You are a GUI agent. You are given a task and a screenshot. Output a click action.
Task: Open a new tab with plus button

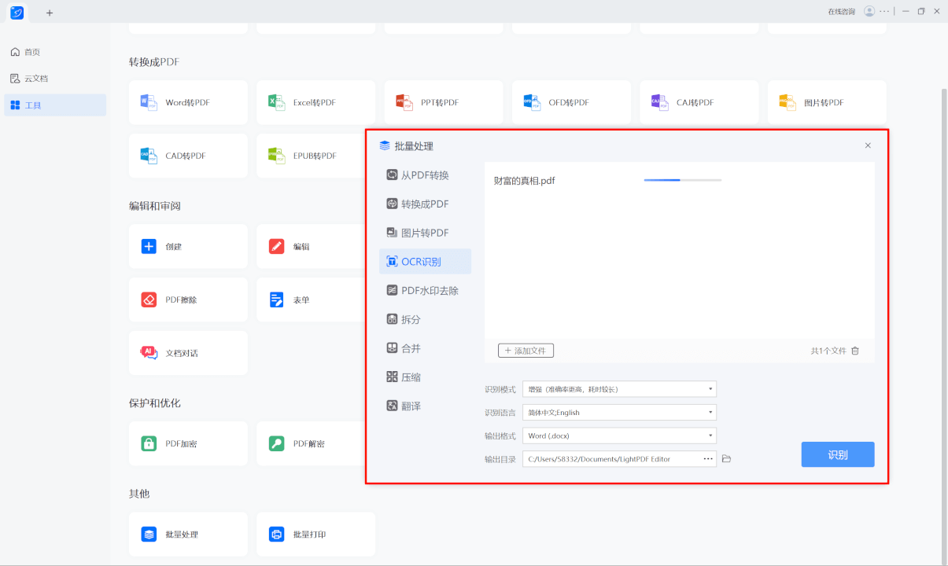(x=50, y=13)
